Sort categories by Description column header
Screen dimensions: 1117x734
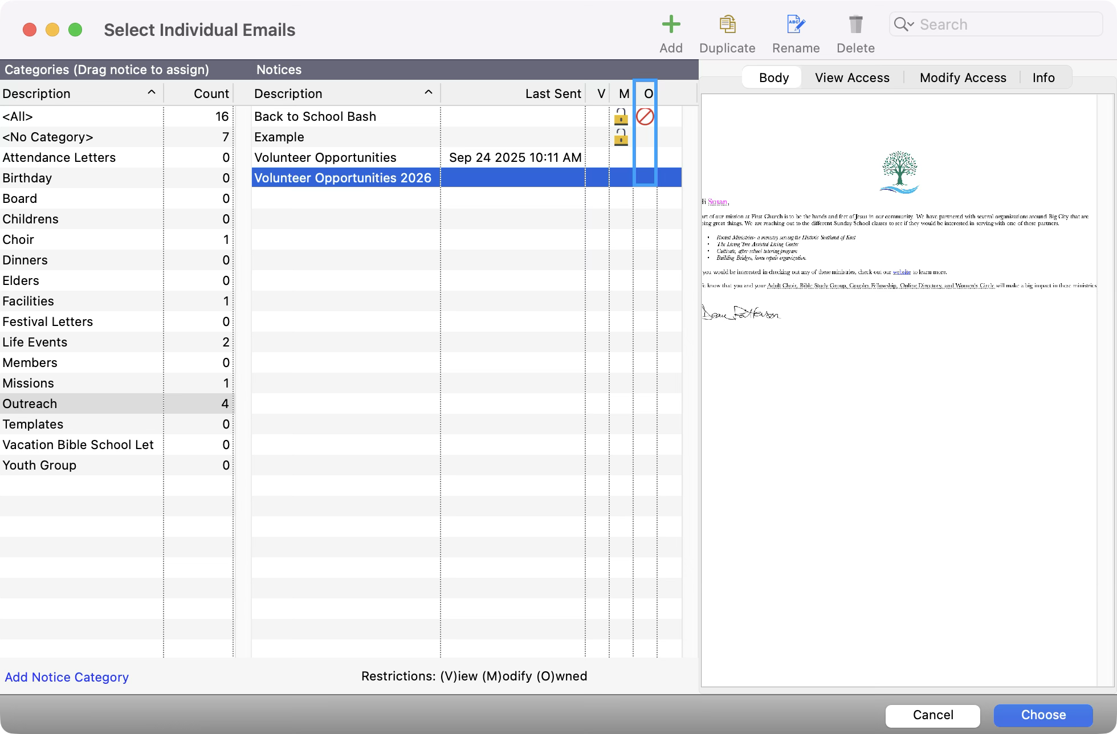[81, 93]
